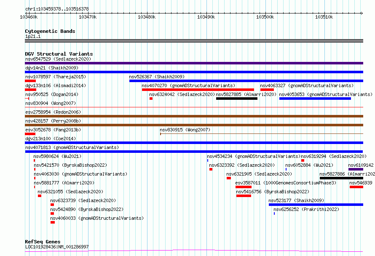The width and height of the screenshot is (375, 256).
Task: Click the 103500k ruler tick label
Action: tap(265, 17)
